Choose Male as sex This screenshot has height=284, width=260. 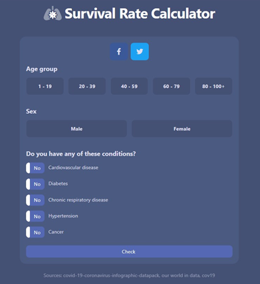[76, 129]
